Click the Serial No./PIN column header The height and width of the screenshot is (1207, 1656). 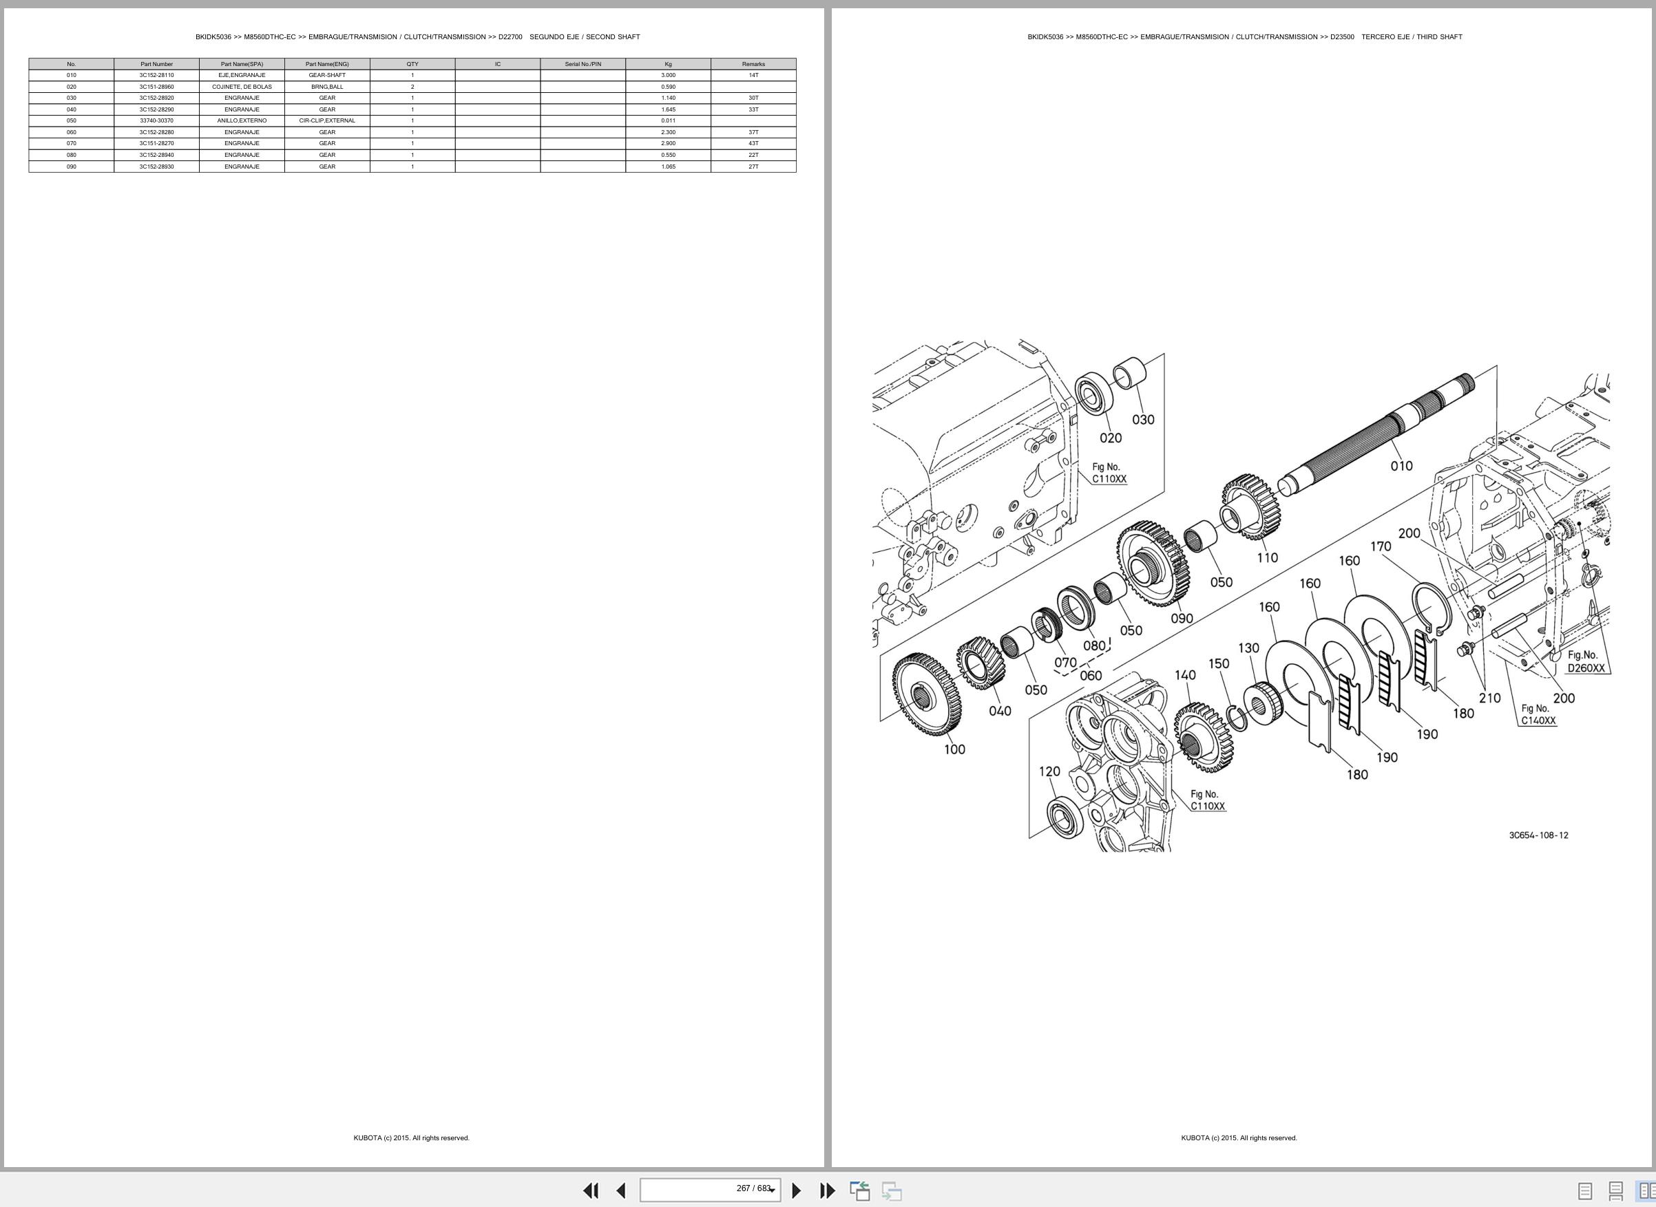click(x=583, y=64)
